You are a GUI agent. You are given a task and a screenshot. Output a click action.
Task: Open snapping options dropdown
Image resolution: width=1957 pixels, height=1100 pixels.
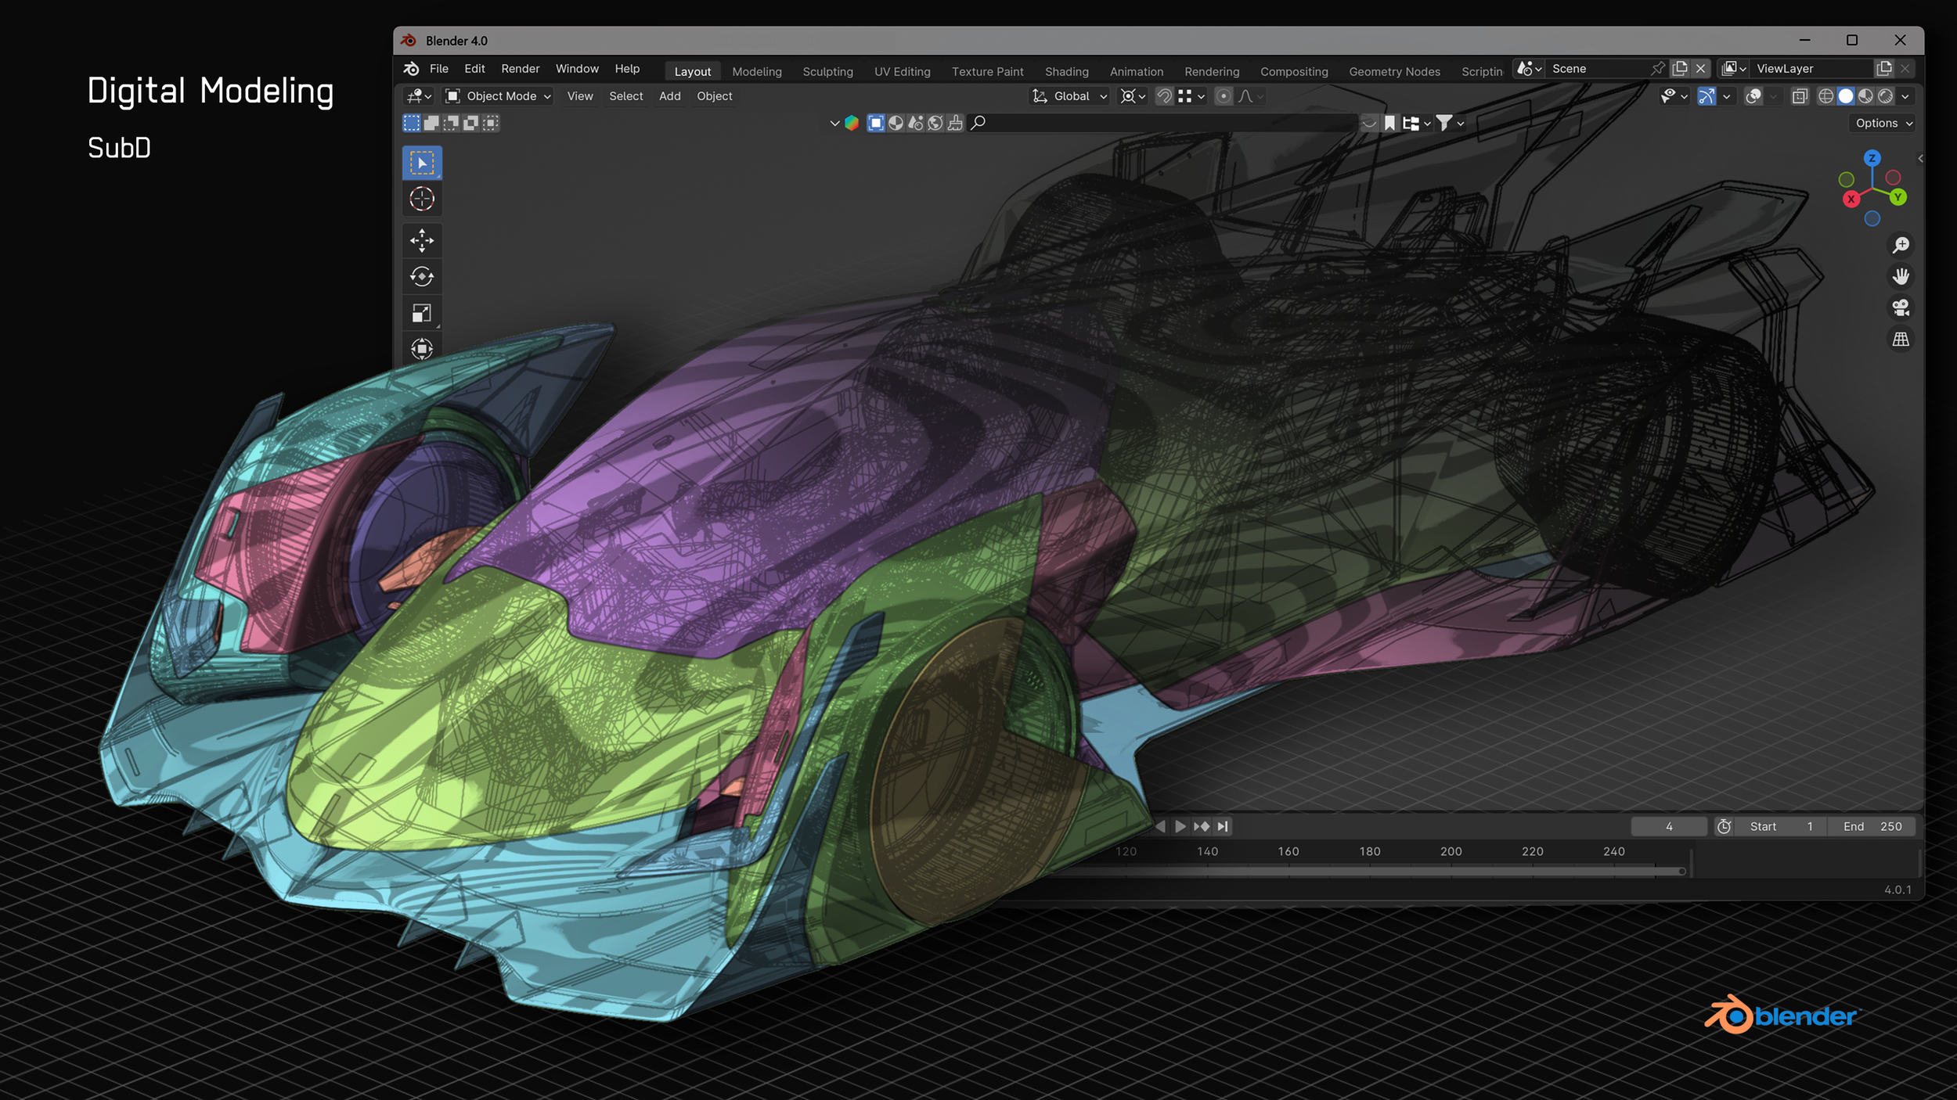[1191, 96]
